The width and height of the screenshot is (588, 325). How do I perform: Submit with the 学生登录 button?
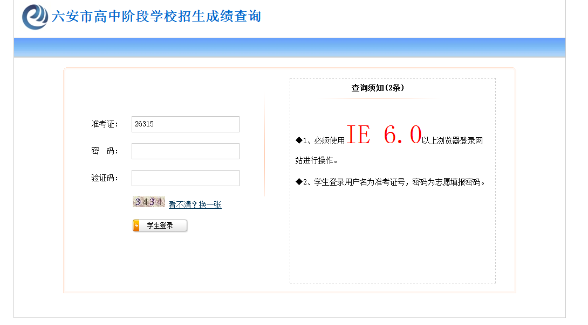click(160, 225)
